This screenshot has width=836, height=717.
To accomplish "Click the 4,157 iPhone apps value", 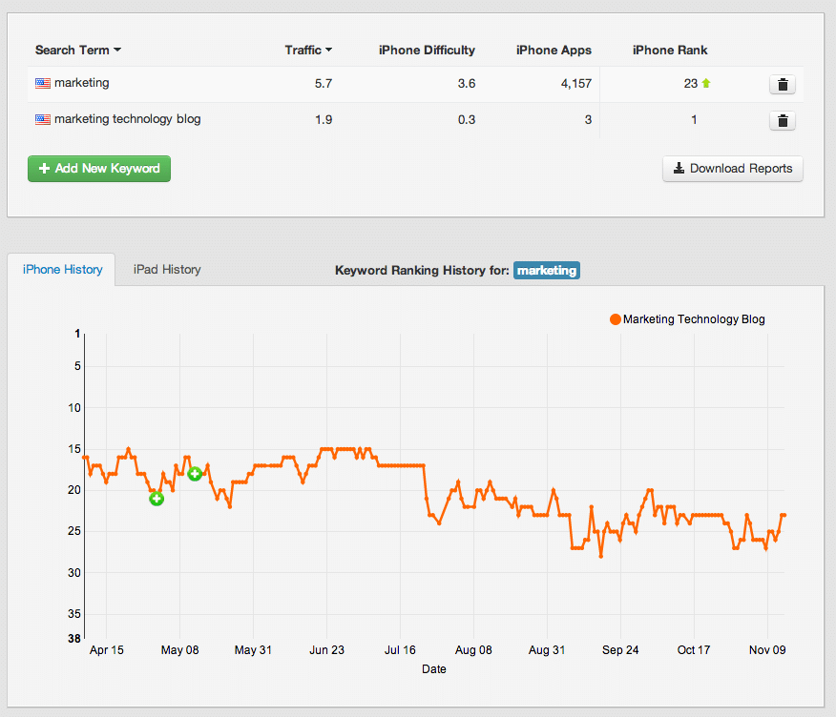I will point(575,84).
